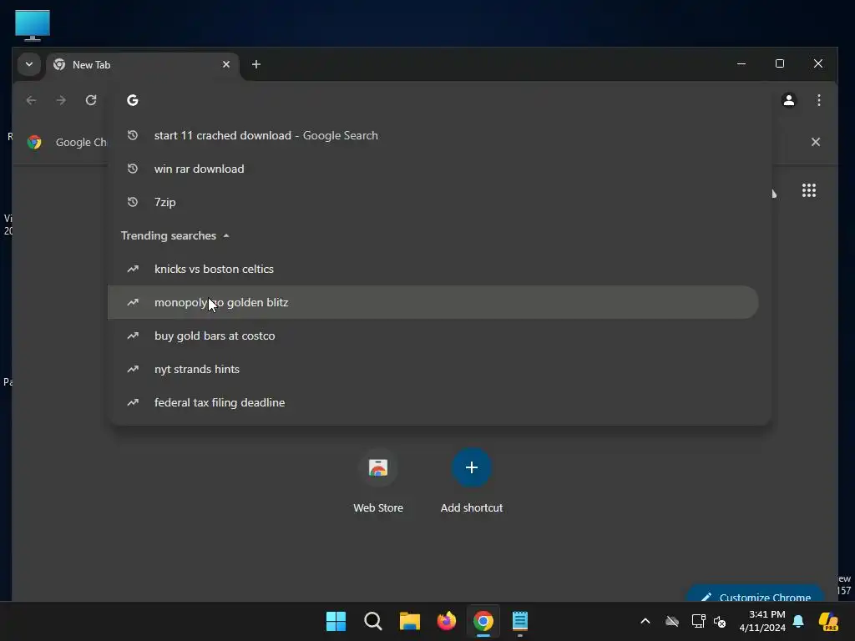Open the Web Store shortcut
This screenshot has width=855, height=641.
click(x=378, y=481)
